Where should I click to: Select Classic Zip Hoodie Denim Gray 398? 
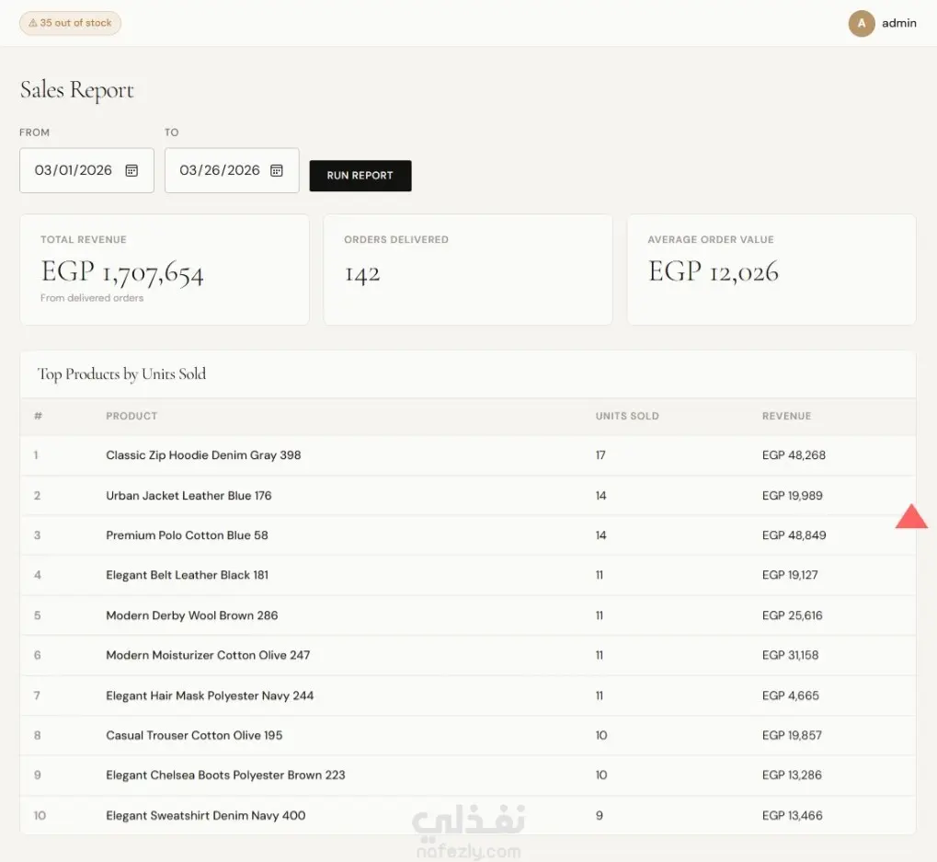(203, 454)
